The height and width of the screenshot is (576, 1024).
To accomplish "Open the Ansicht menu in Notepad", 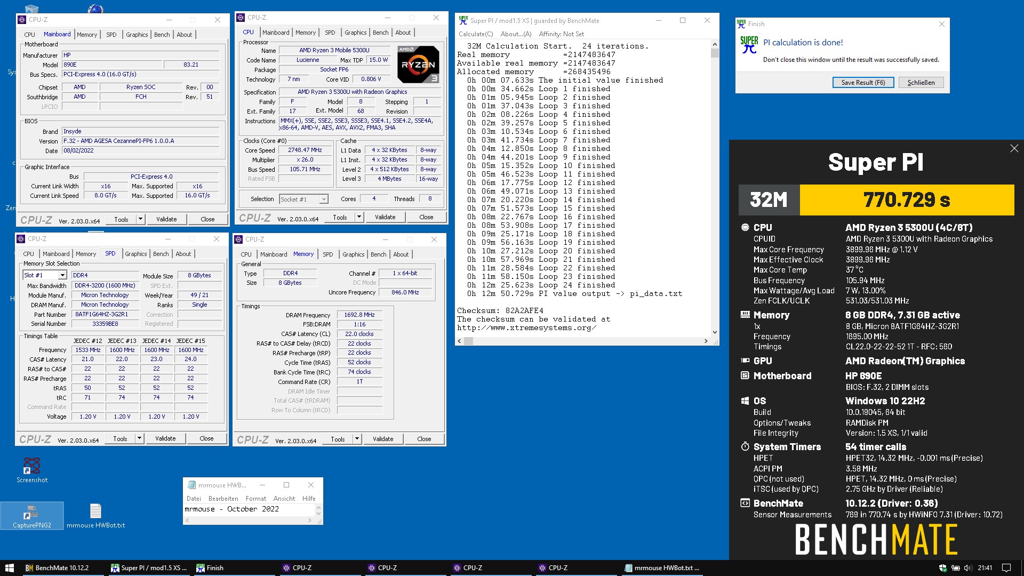I will (x=284, y=499).
